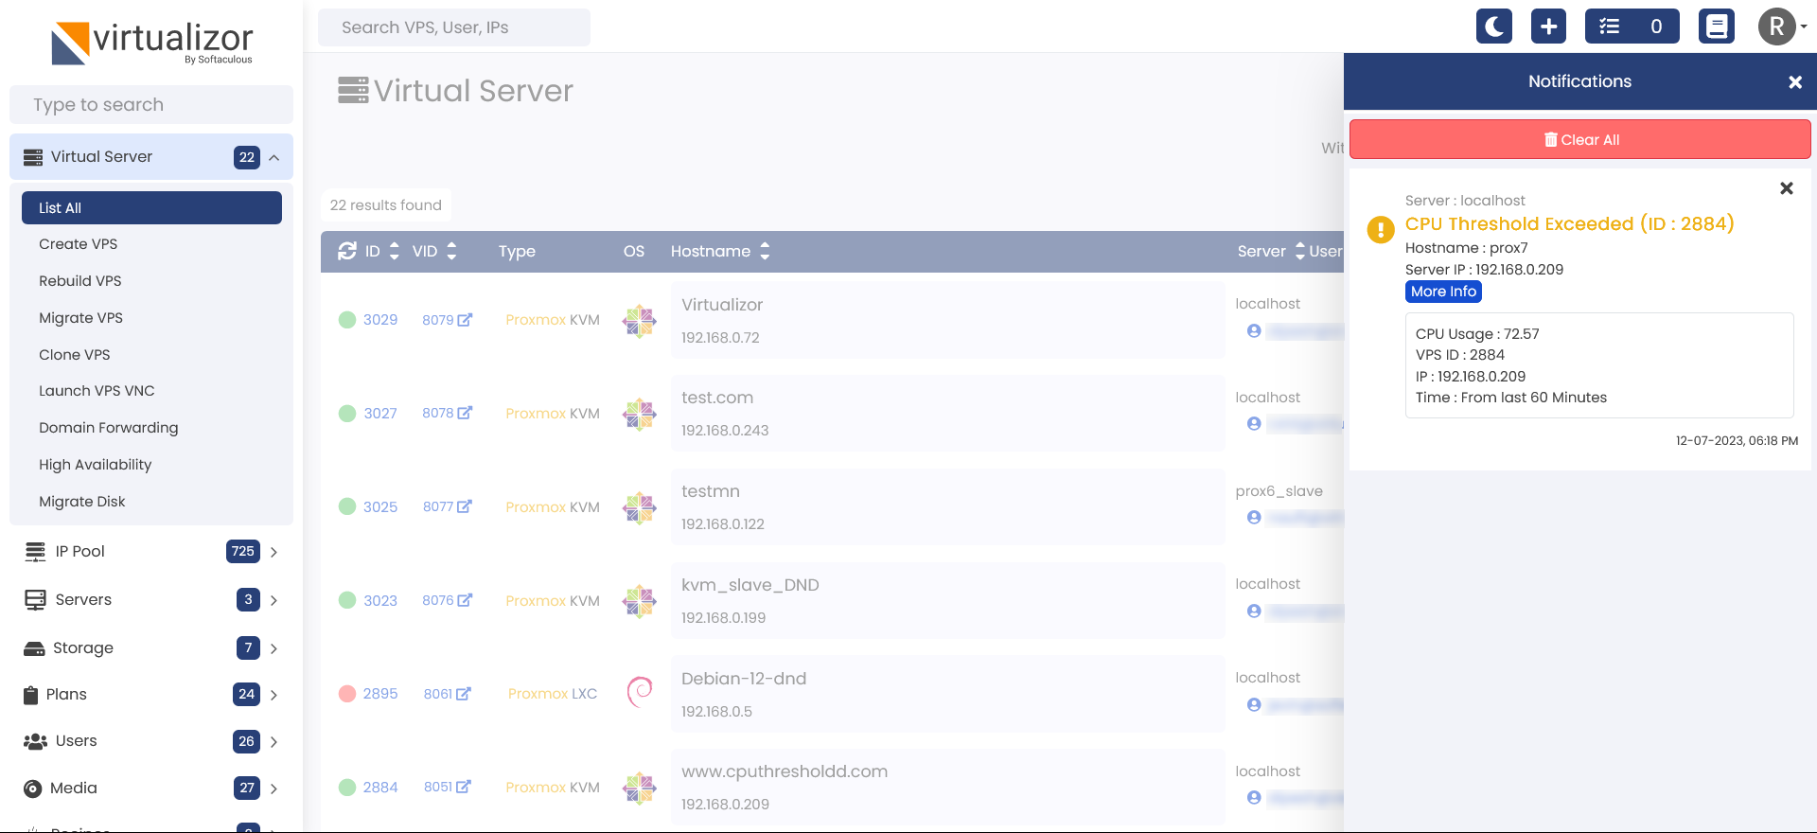Expand the Plans menu chevron
The image size is (1817, 833).
coord(273,695)
